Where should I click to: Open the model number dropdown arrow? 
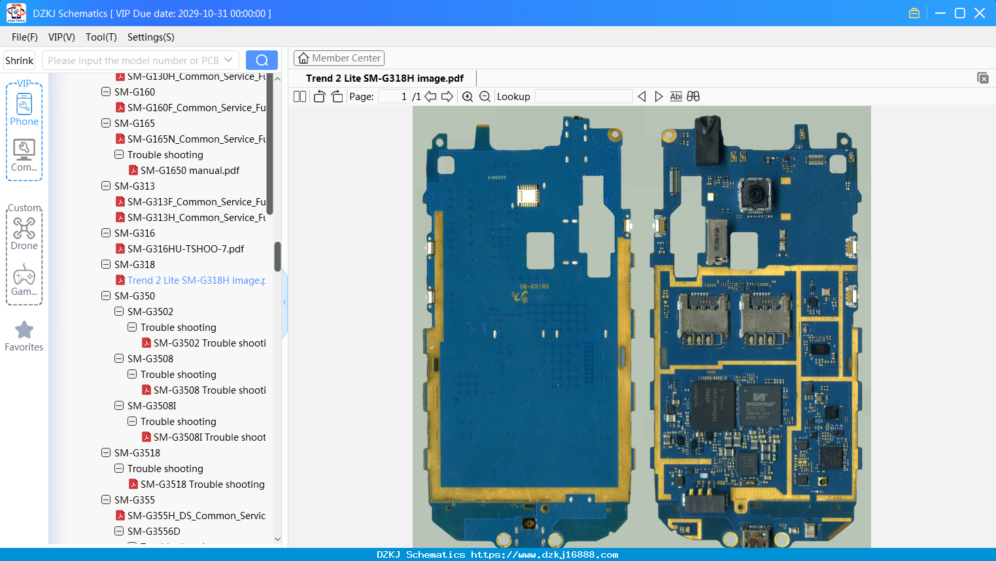tap(228, 60)
